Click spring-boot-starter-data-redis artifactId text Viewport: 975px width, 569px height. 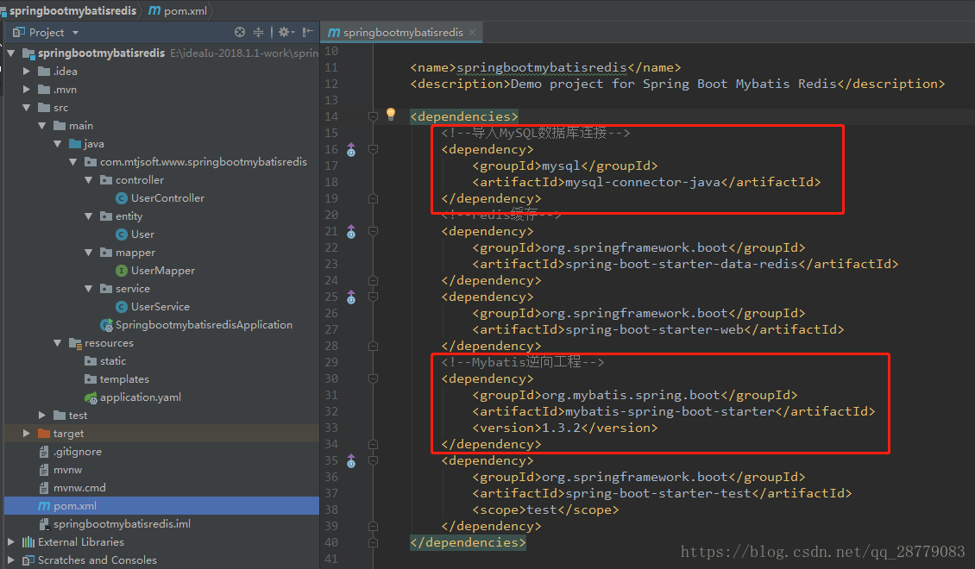682,264
